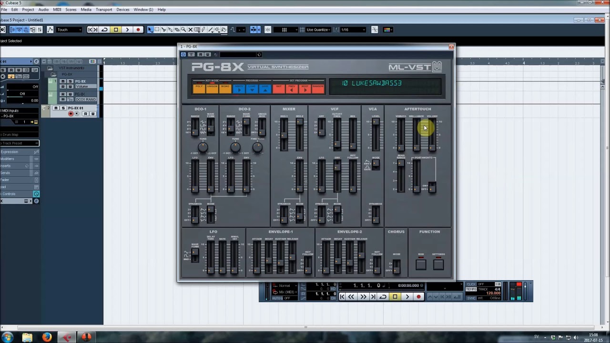The image size is (610, 343).
Task: Open the MIDI menu
Action: [57, 10]
